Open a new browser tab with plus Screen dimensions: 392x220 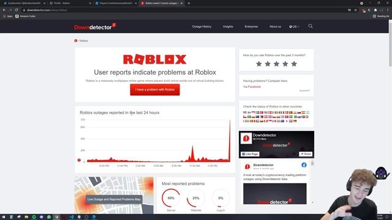pyautogui.click(x=189, y=3)
